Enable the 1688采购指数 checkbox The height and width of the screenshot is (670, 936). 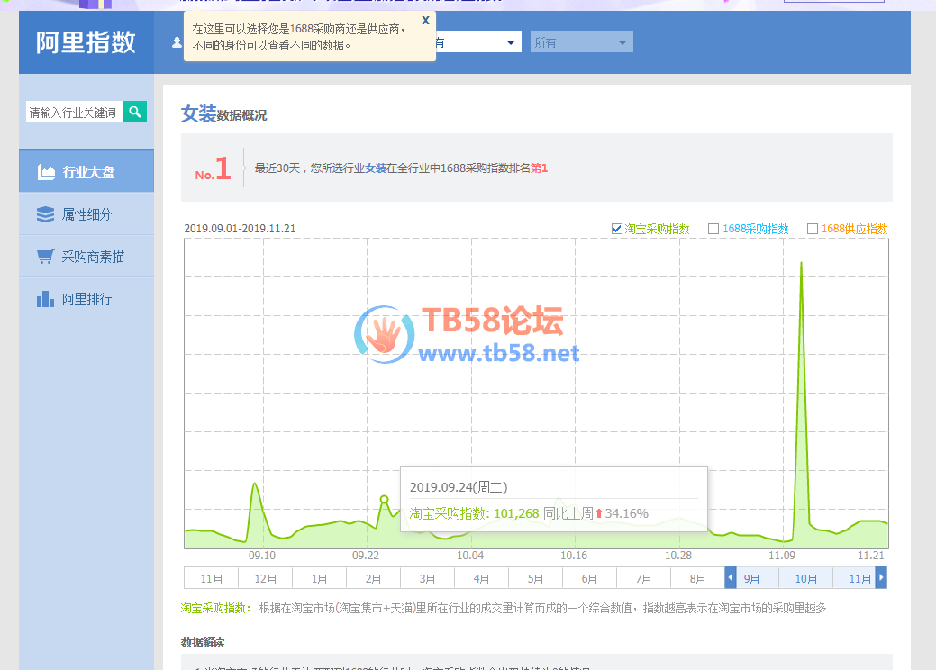[x=713, y=229]
